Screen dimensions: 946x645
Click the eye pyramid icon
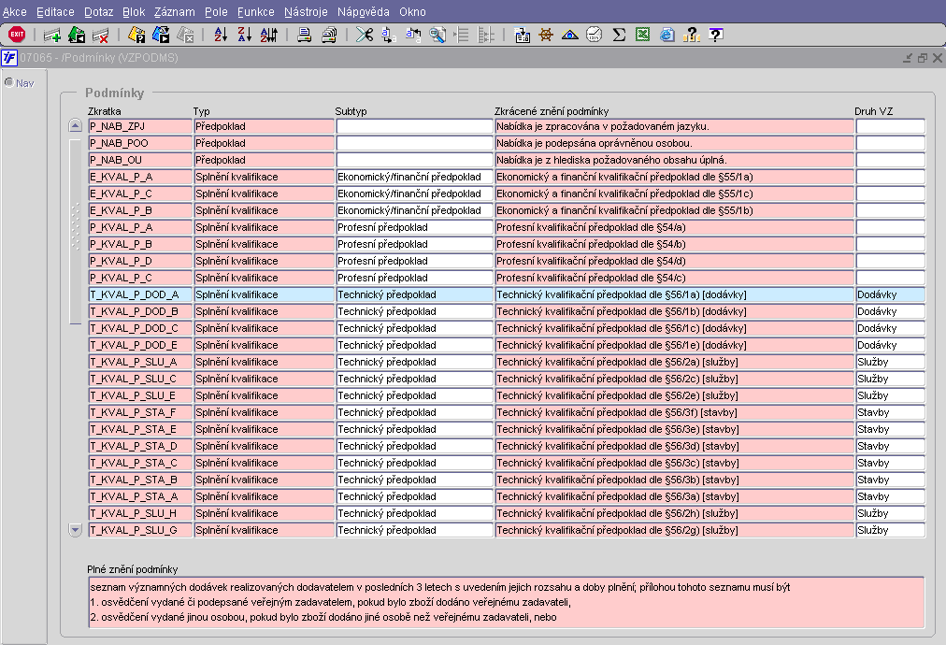click(x=570, y=35)
